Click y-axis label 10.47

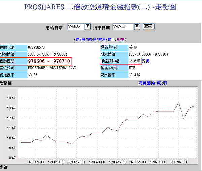(x=11, y=138)
